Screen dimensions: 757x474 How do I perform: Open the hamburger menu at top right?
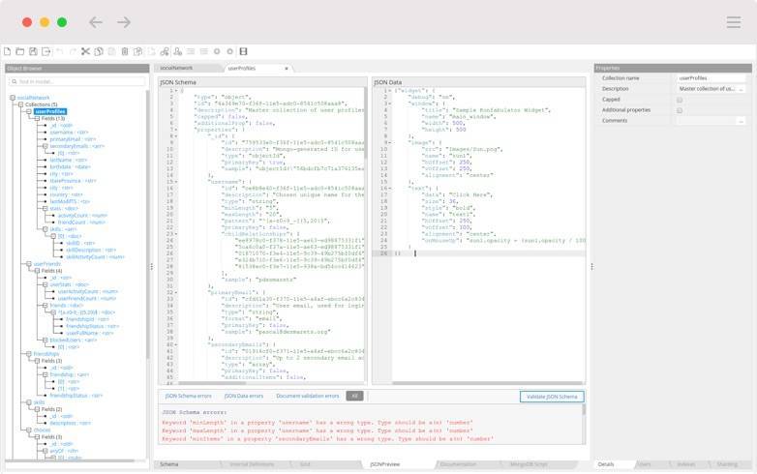pos(734,22)
